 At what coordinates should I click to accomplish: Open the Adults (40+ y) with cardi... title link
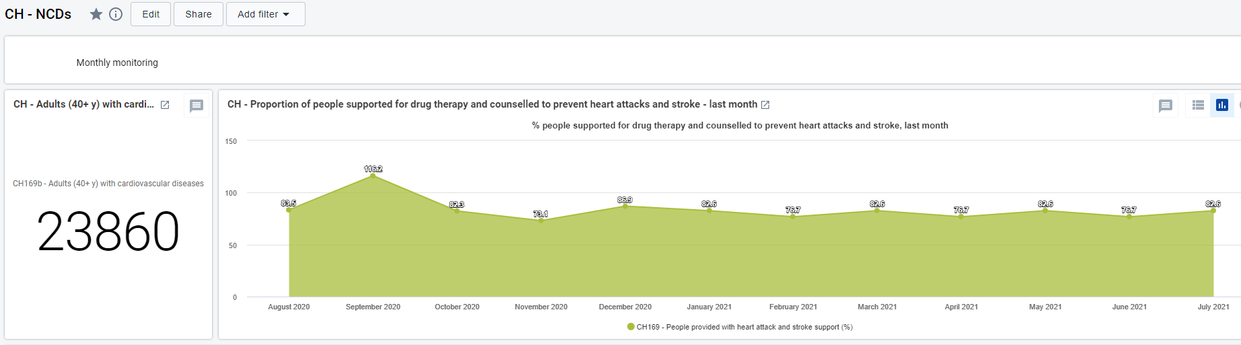83,104
